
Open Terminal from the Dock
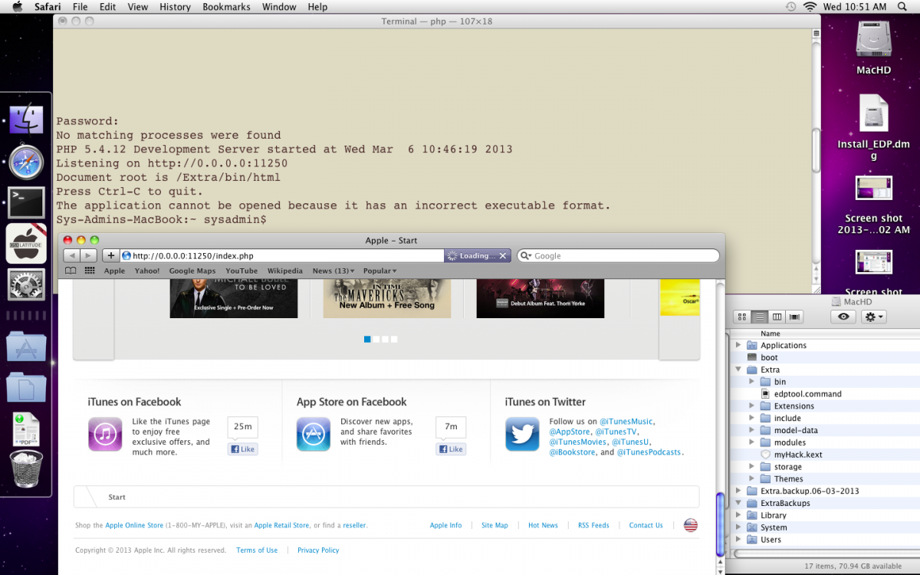(x=26, y=202)
